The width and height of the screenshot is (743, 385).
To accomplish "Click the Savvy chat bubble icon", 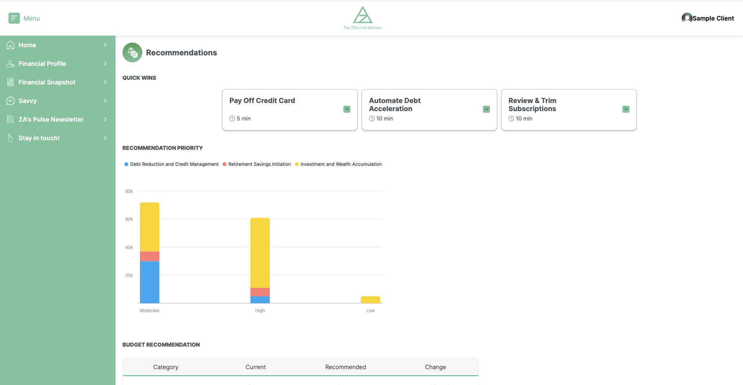I will coord(10,101).
